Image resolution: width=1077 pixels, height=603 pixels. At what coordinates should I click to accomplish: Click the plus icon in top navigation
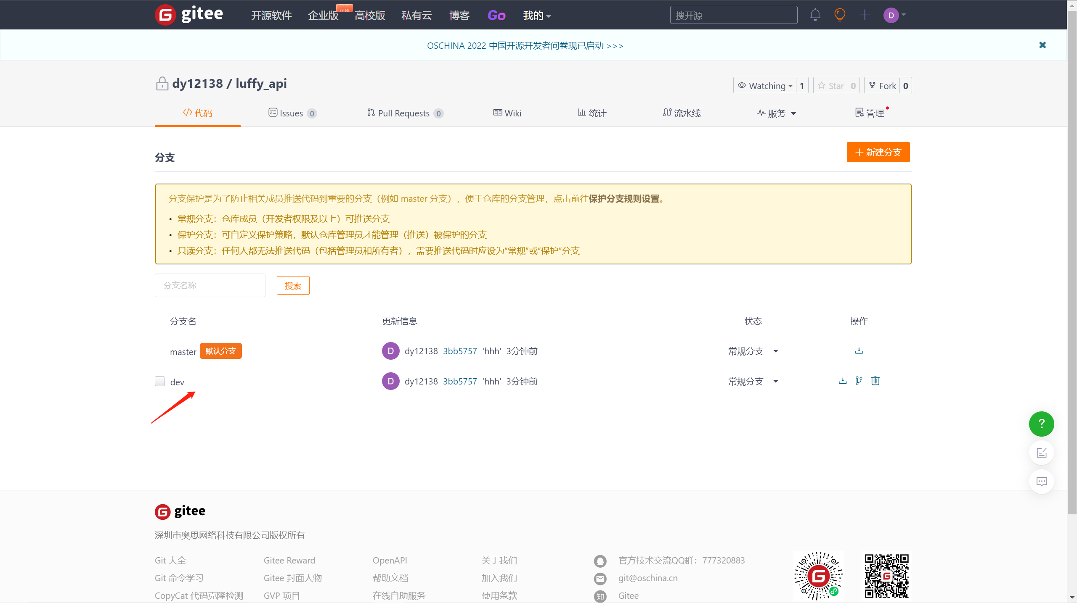click(x=865, y=15)
